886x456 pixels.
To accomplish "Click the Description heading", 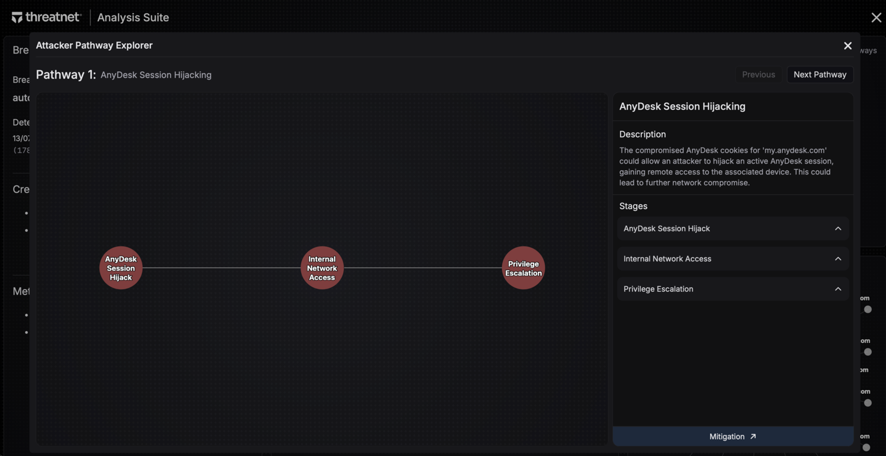I will 643,134.
